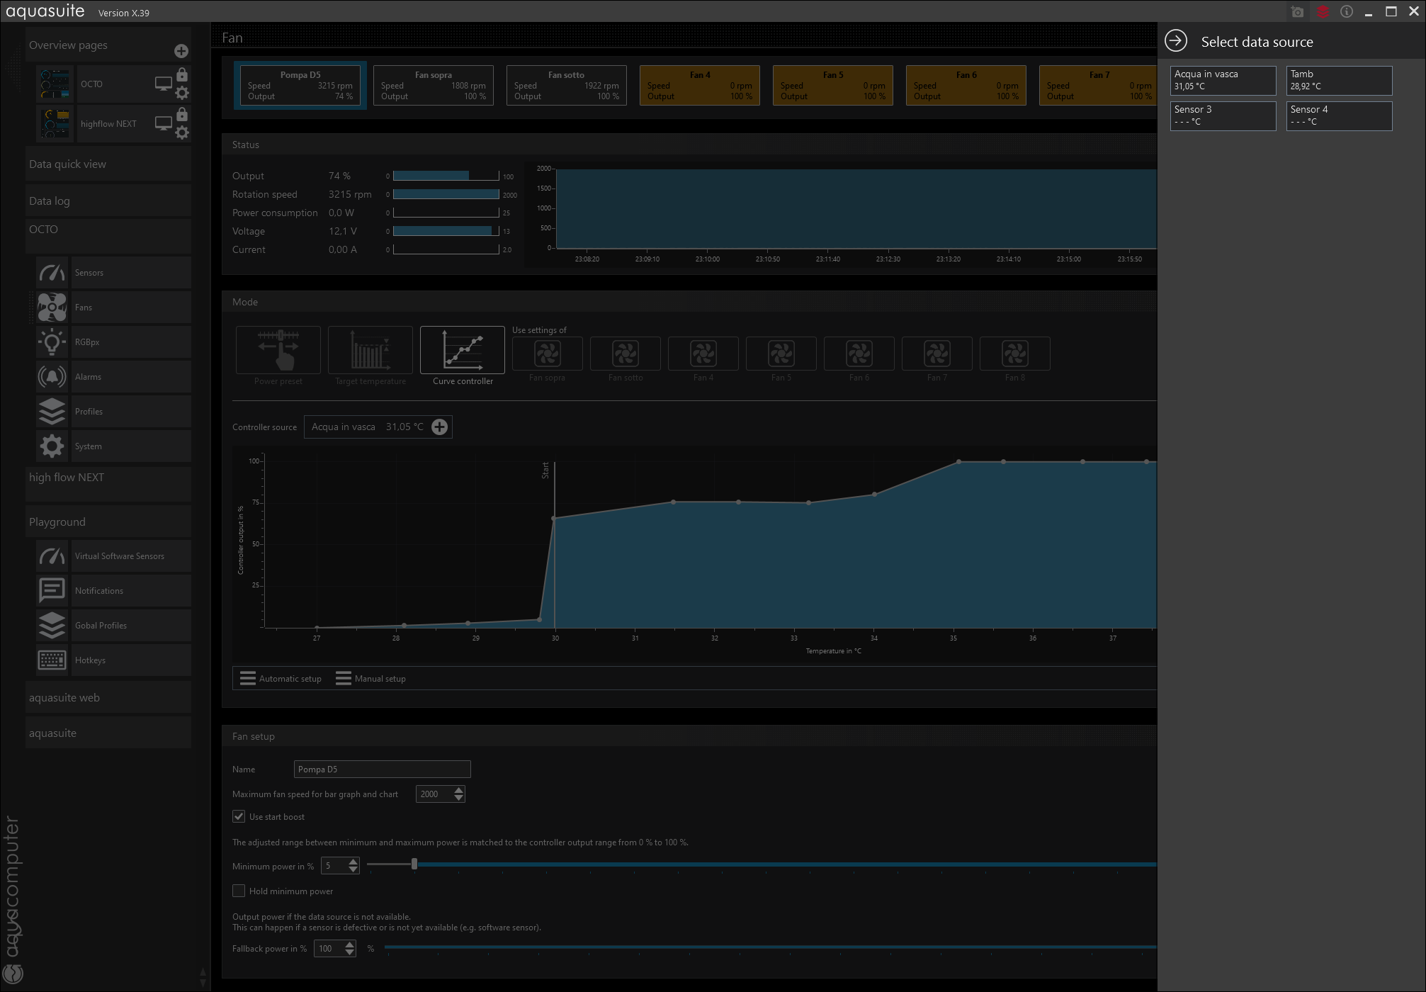
Task: Increase Maximum fan speed value with up arrow
Action: pos(459,790)
